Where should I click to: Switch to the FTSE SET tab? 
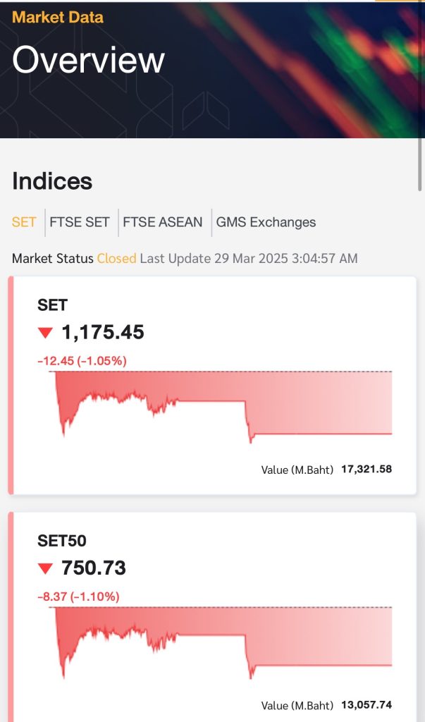(80, 222)
